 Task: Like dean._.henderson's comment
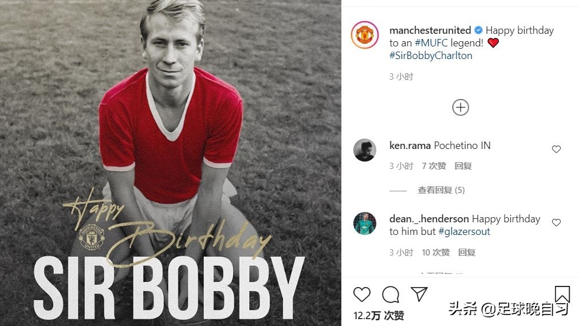[x=556, y=222]
